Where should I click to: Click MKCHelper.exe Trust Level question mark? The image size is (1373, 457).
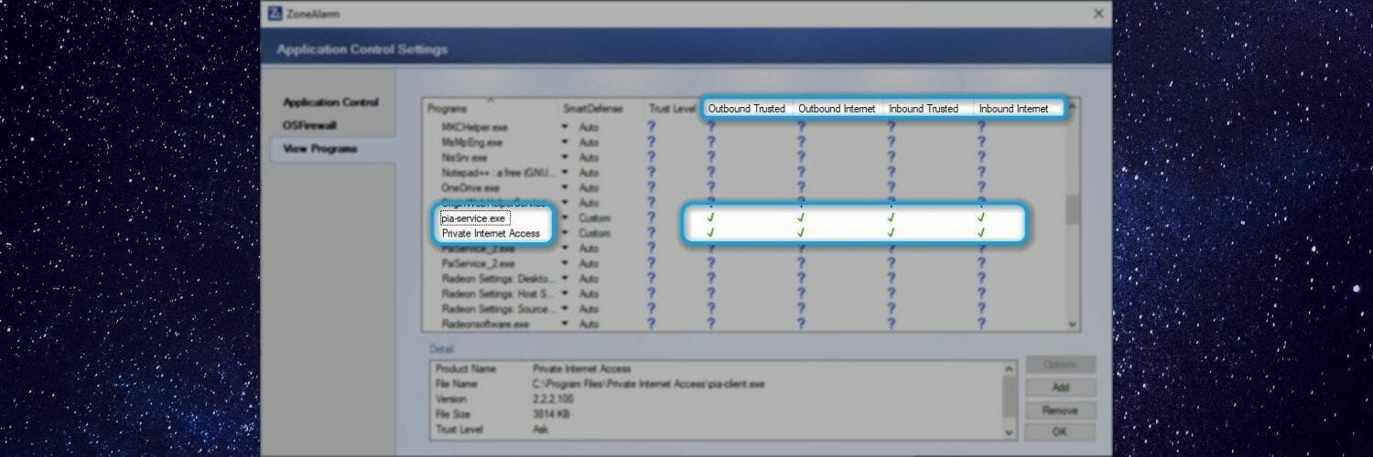[x=651, y=127]
